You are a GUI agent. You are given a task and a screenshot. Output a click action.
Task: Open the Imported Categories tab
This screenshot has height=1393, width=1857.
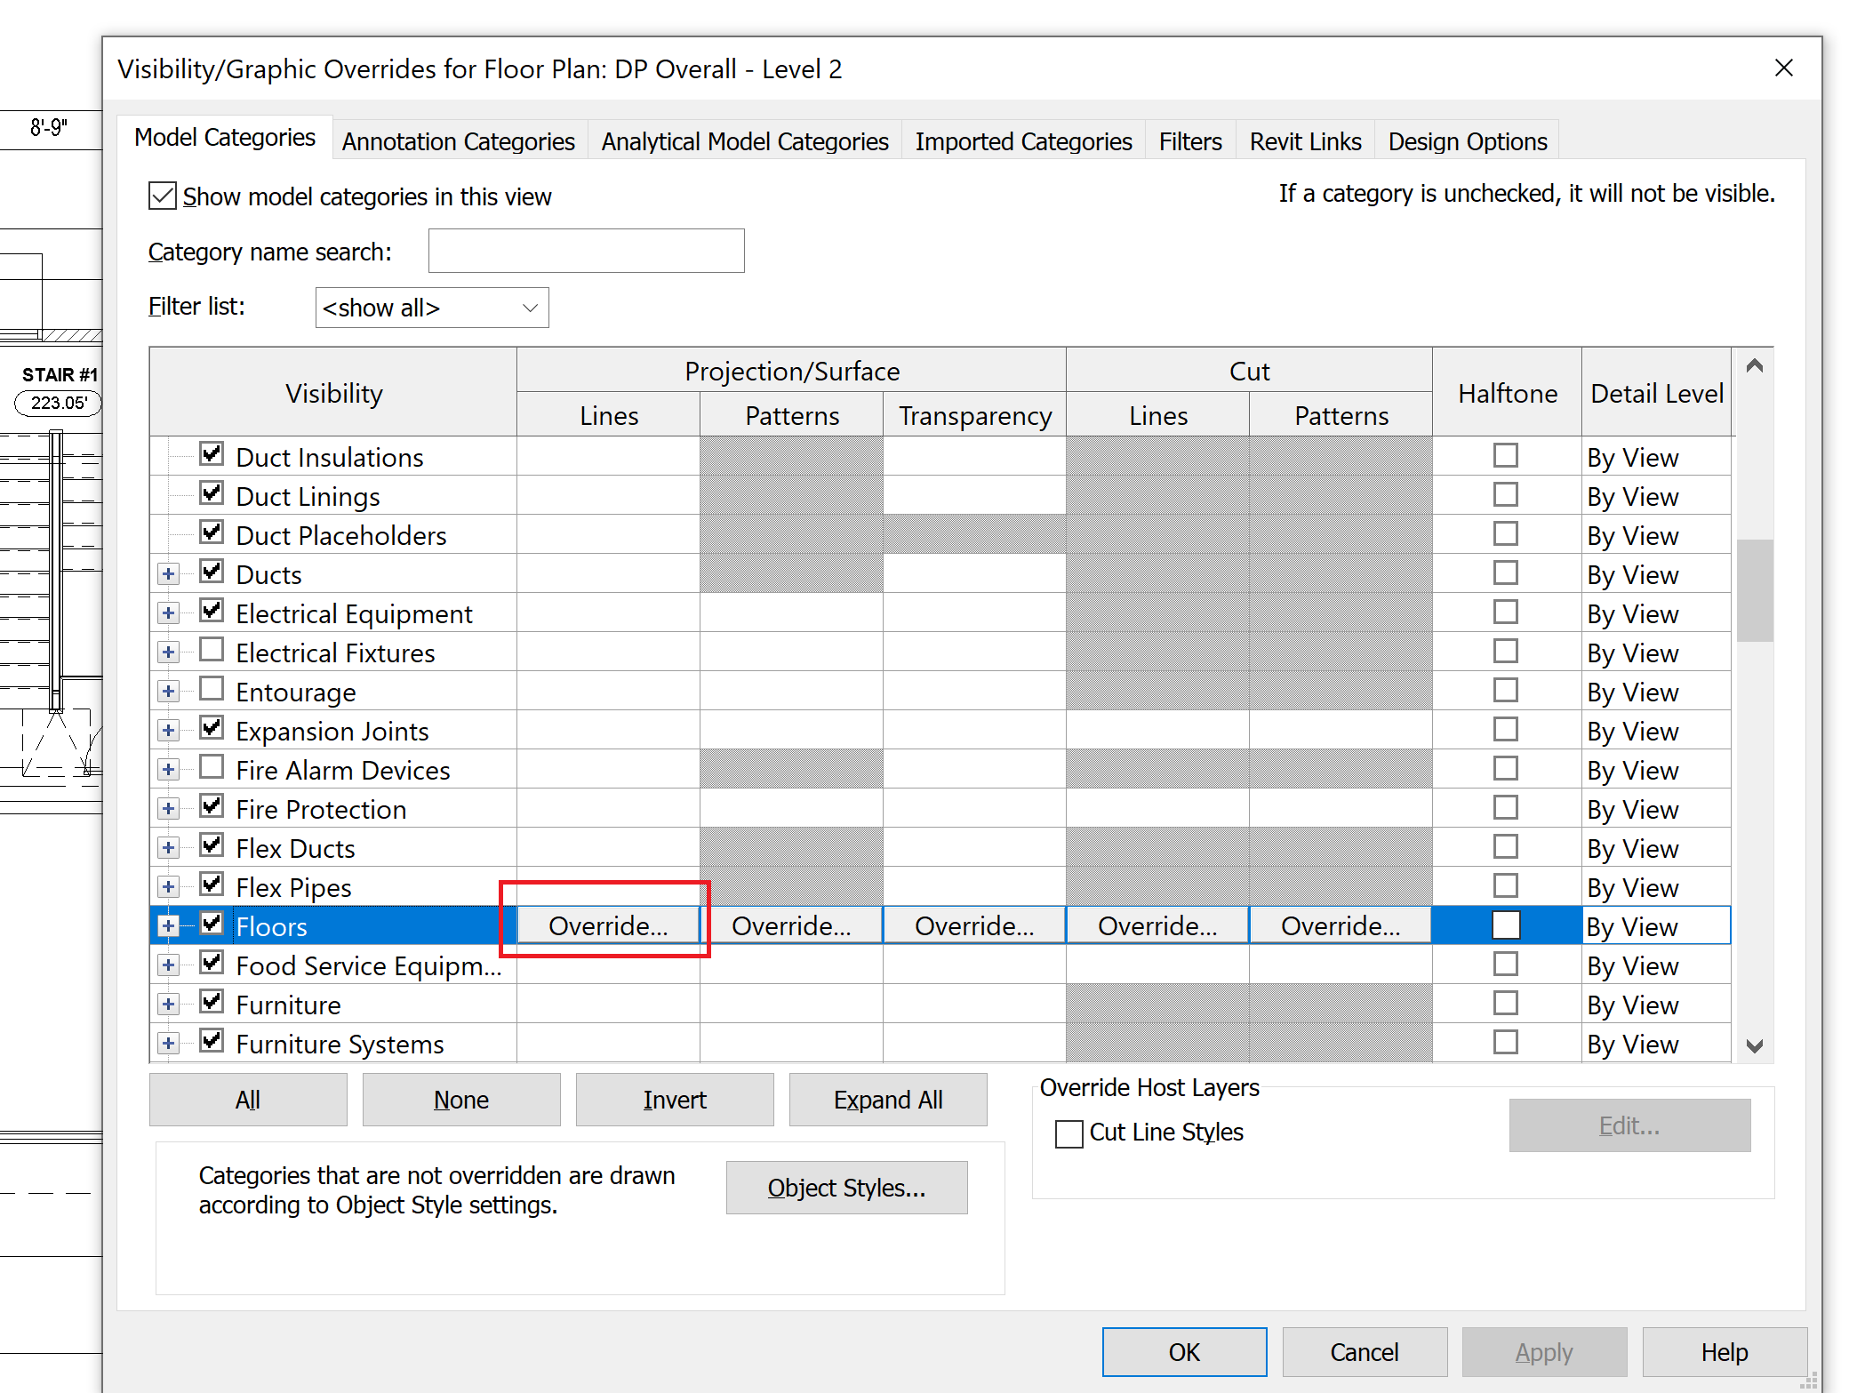tap(1023, 140)
